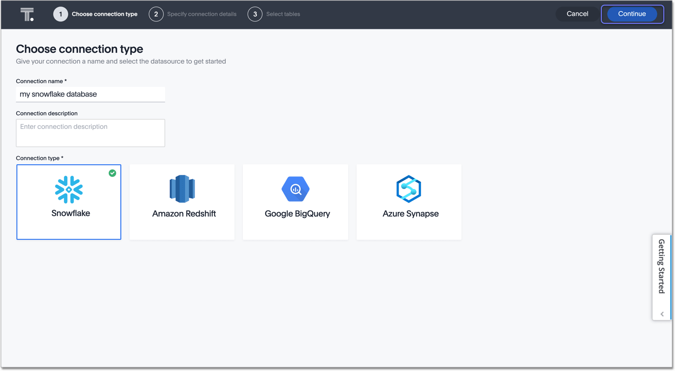Click the 'Give your connection a name' subtitle
The width and height of the screenshot is (675, 371).
click(x=121, y=61)
